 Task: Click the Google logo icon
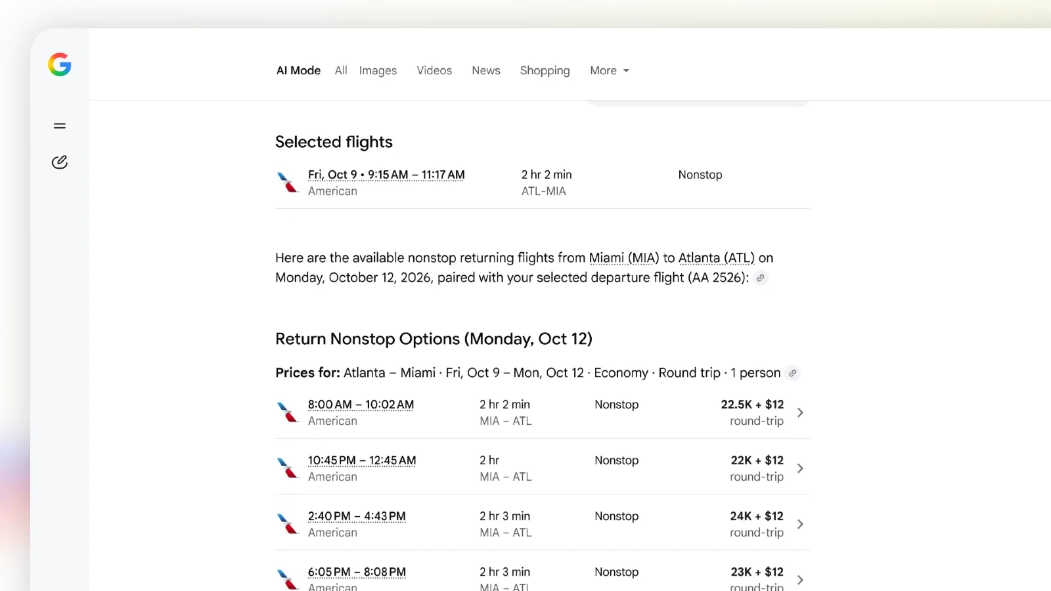60,64
